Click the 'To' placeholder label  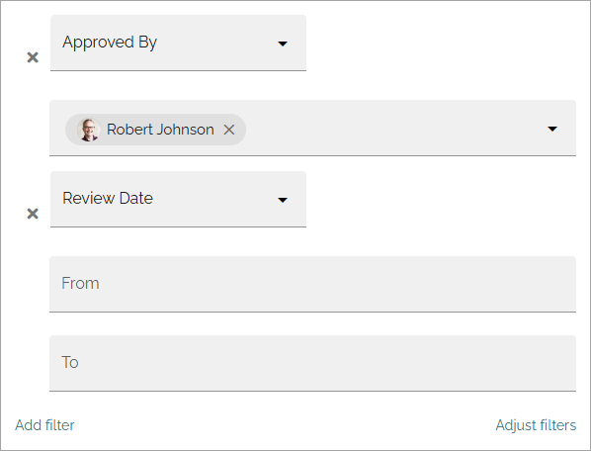click(x=70, y=362)
